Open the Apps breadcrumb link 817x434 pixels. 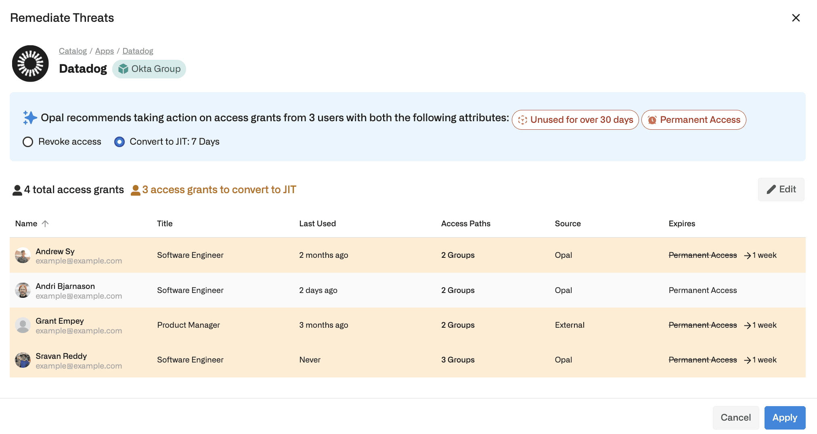105,51
